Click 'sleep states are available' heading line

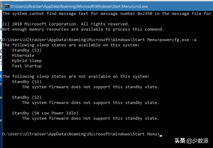pyautogui.click(x=71, y=45)
